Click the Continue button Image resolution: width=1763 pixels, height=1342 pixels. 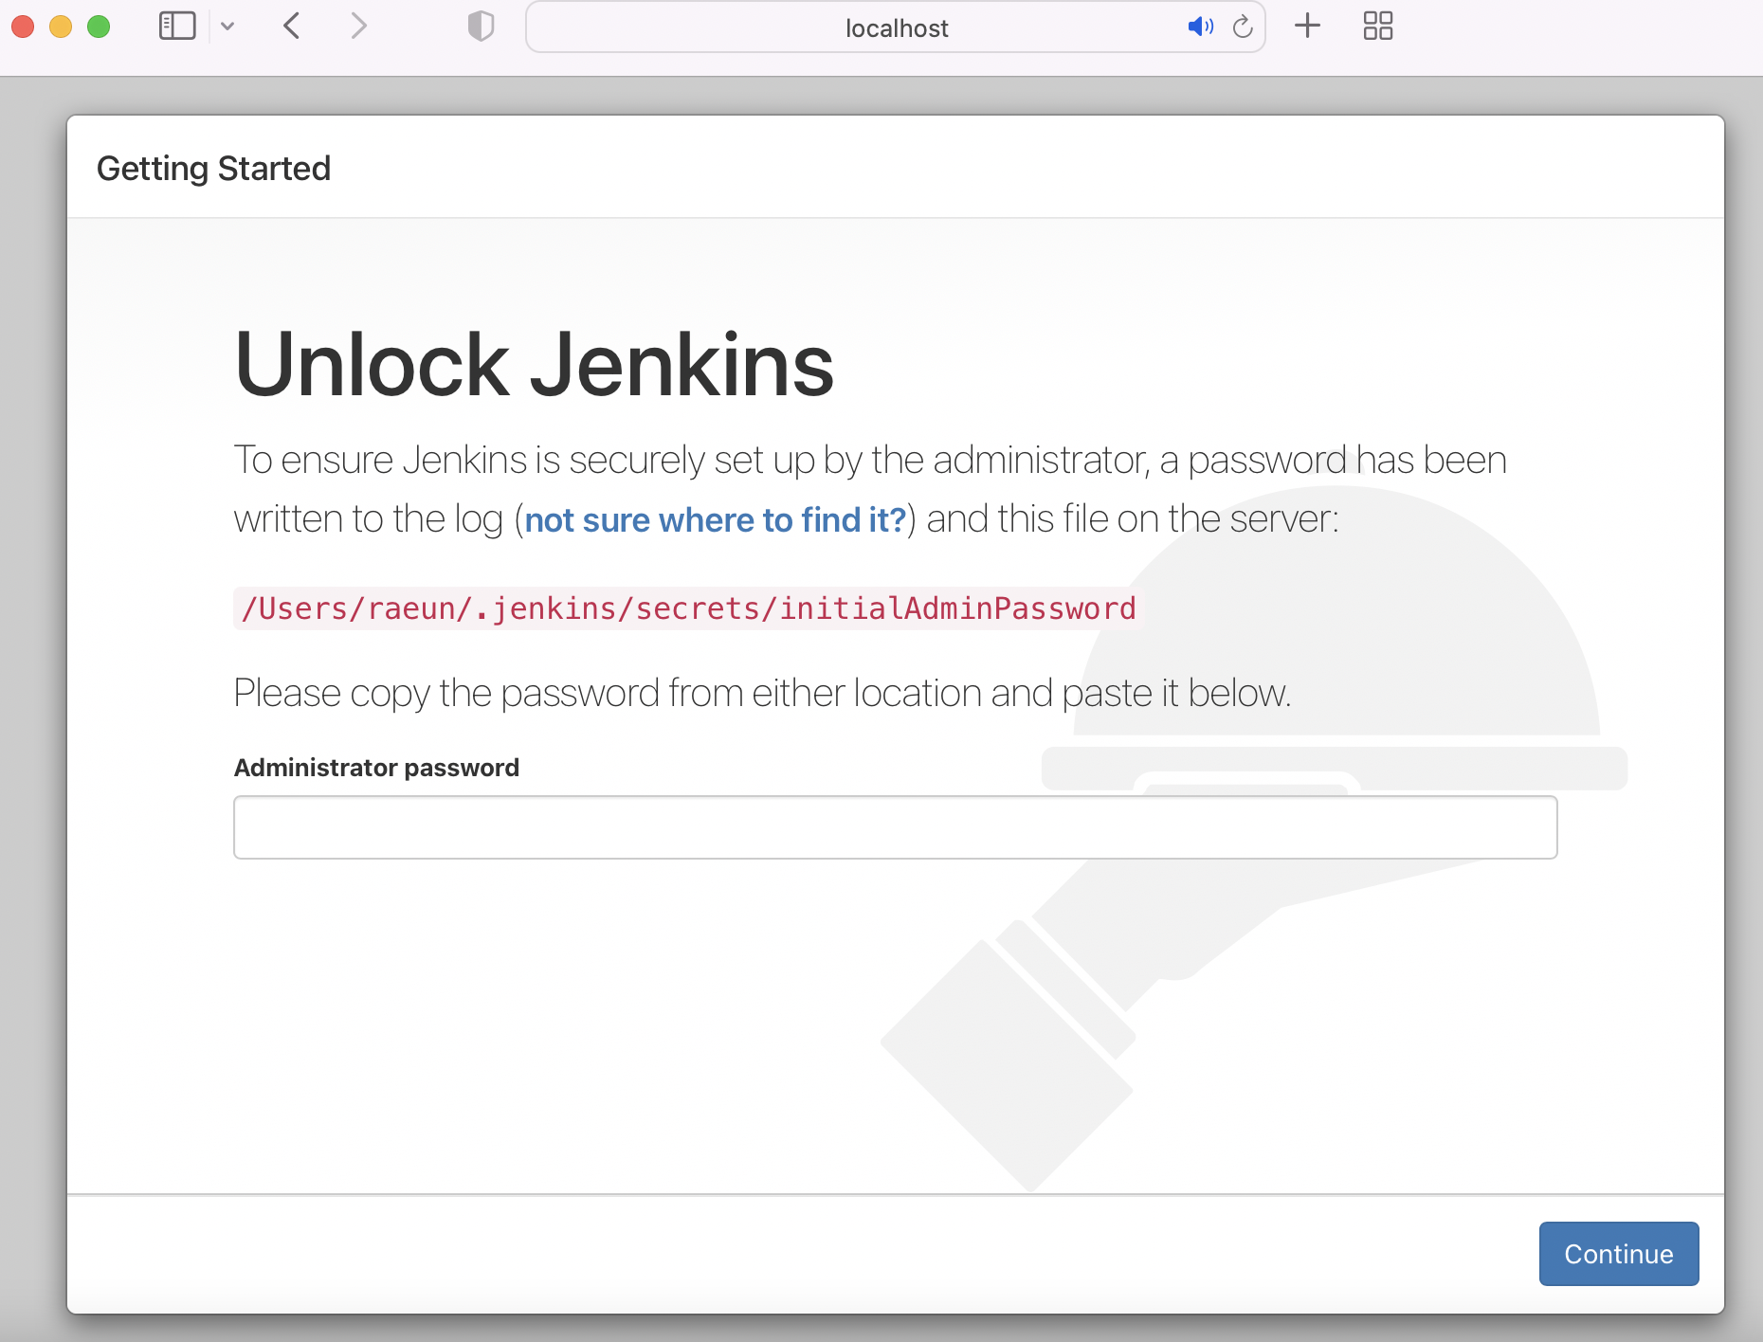point(1619,1254)
